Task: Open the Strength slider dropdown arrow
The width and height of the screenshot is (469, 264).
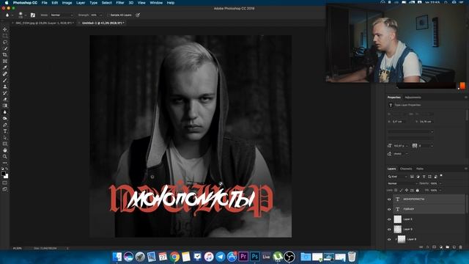Action: (x=100, y=15)
